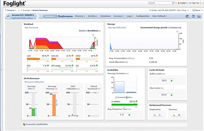Viewport: 204px width, 131px height.
Task: Expand the Memory menu
Action: coord(80,16)
